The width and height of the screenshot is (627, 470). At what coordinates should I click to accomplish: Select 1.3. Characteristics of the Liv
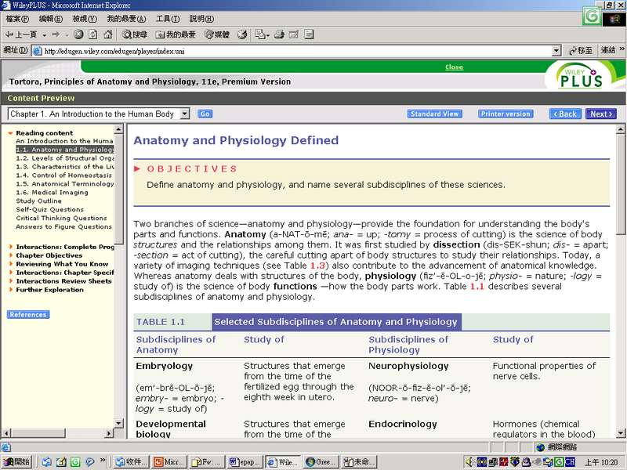[65, 167]
